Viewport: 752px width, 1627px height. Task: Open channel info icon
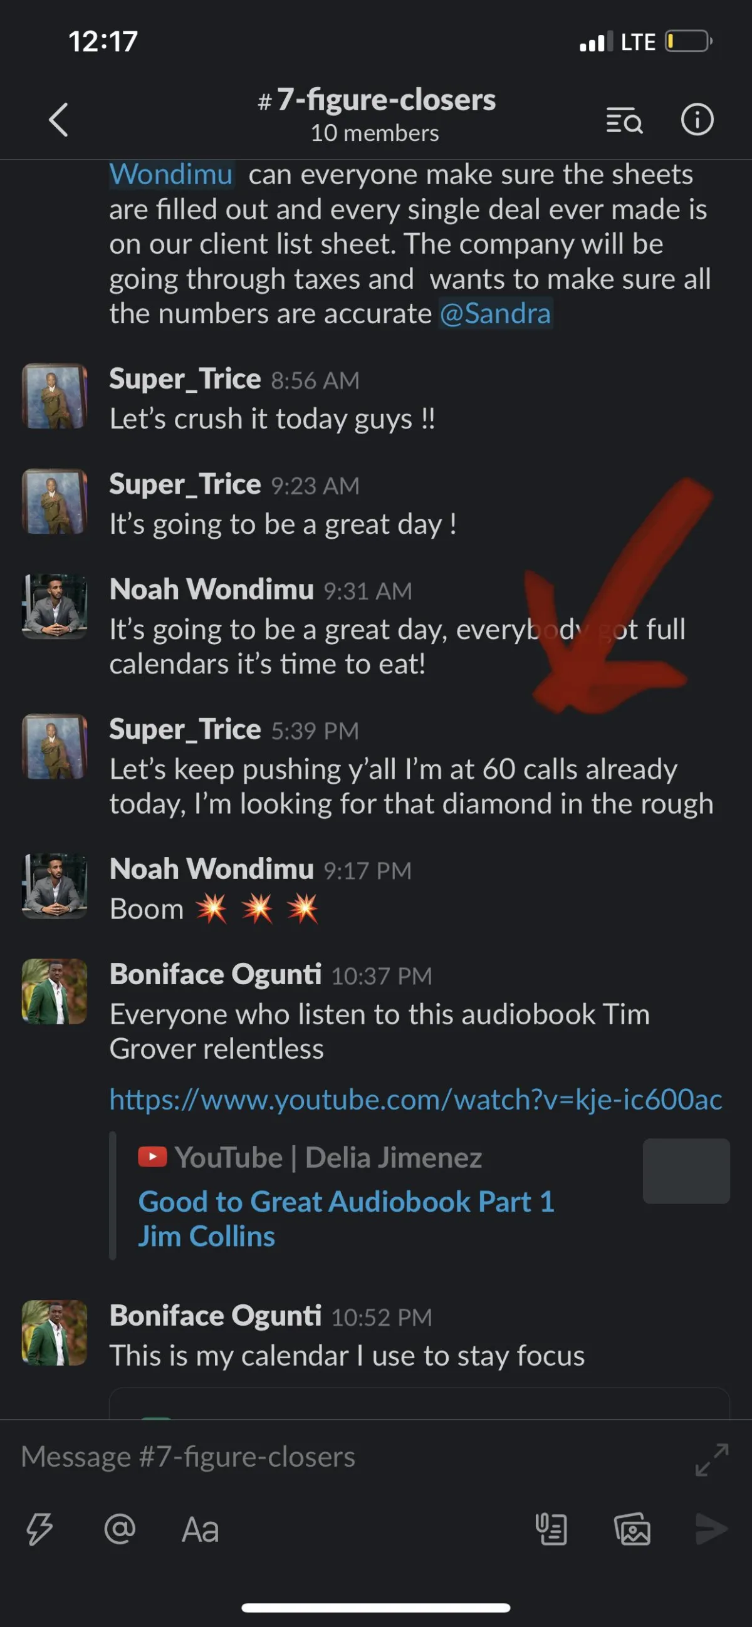(697, 120)
